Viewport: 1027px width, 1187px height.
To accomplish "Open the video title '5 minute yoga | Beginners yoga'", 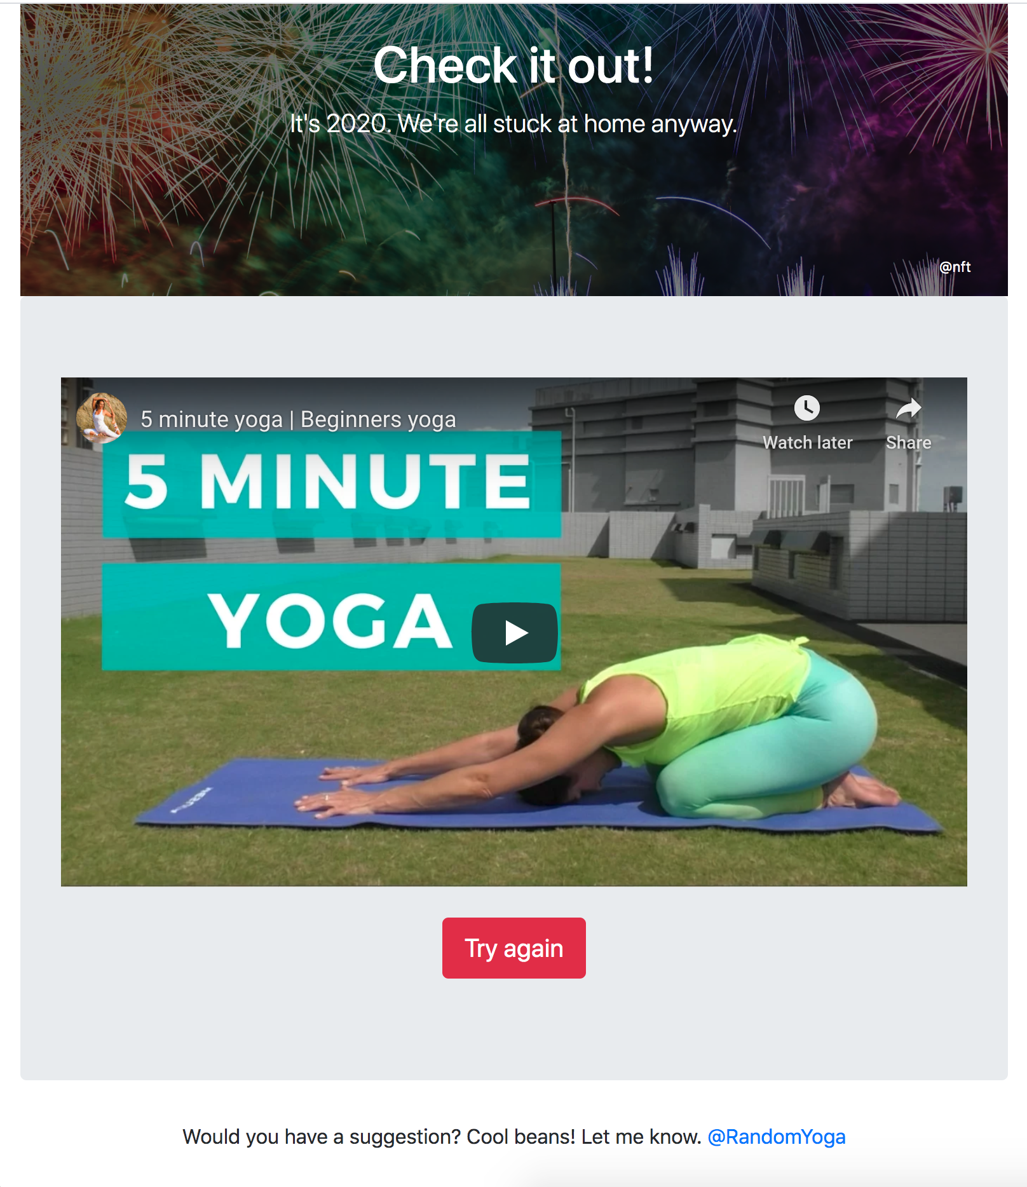I will pyautogui.click(x=298, y=419).
